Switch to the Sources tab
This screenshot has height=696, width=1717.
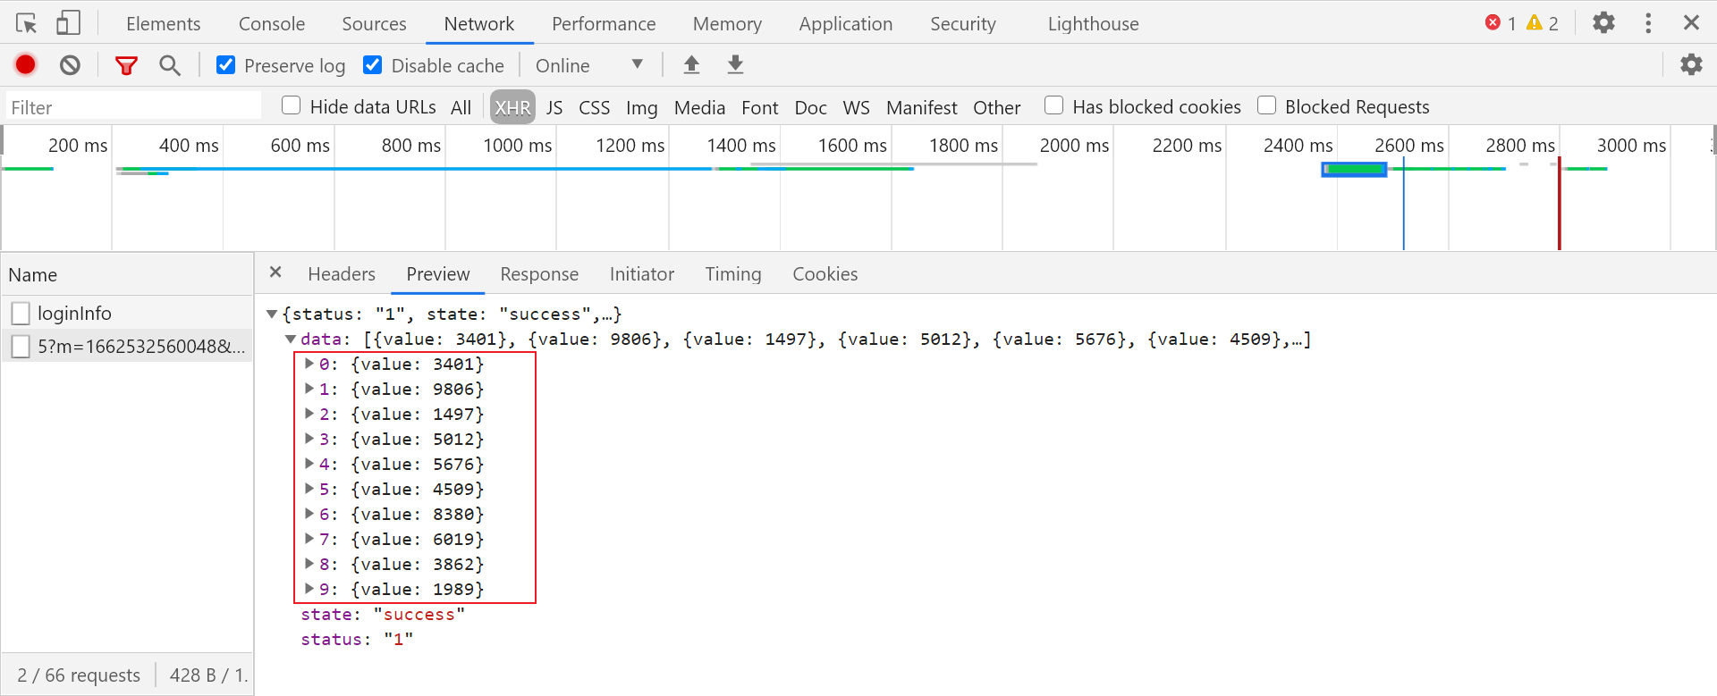click(374, 24)
